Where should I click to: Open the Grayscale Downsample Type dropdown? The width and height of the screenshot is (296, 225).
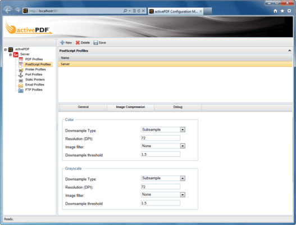click(183, 178)
